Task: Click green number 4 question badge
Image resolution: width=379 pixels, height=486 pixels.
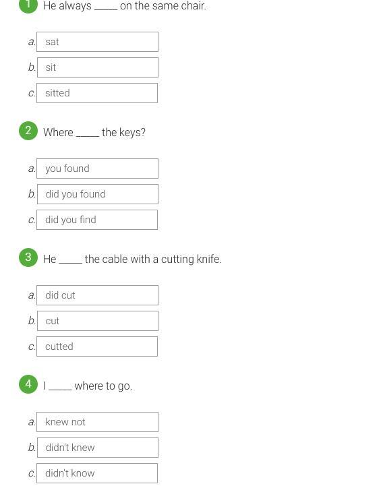Action: pos(28,384)
